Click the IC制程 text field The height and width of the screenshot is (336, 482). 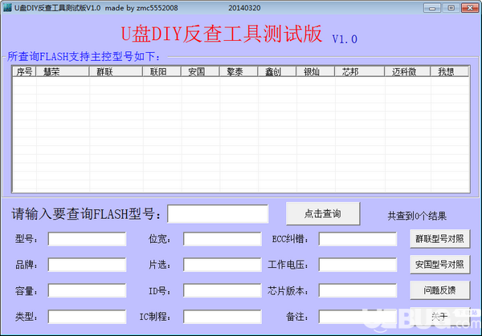tap(223, 317)
